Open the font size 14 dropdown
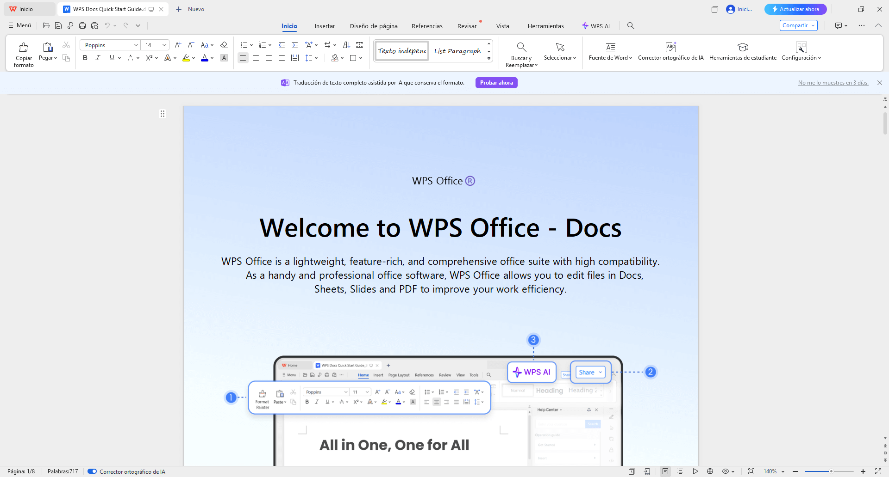 point(164,45)
